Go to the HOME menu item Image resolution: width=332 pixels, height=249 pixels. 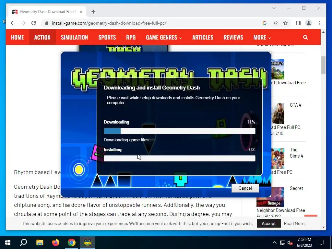(x=18, y=38)
